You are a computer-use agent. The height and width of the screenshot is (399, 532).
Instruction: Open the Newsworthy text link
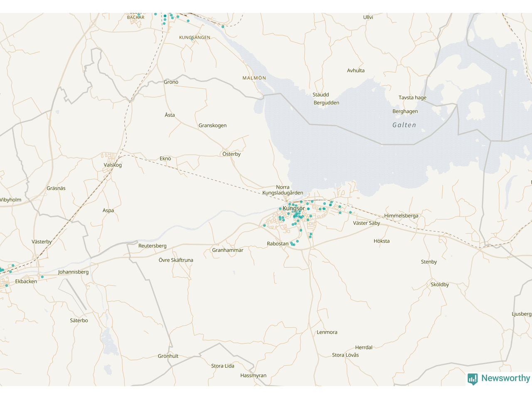[505, 378]
